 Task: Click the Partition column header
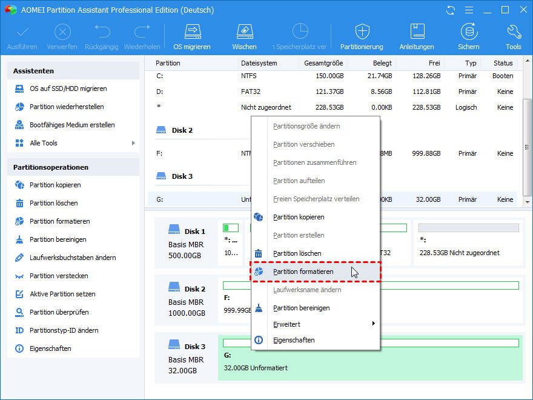pos(168,63)
